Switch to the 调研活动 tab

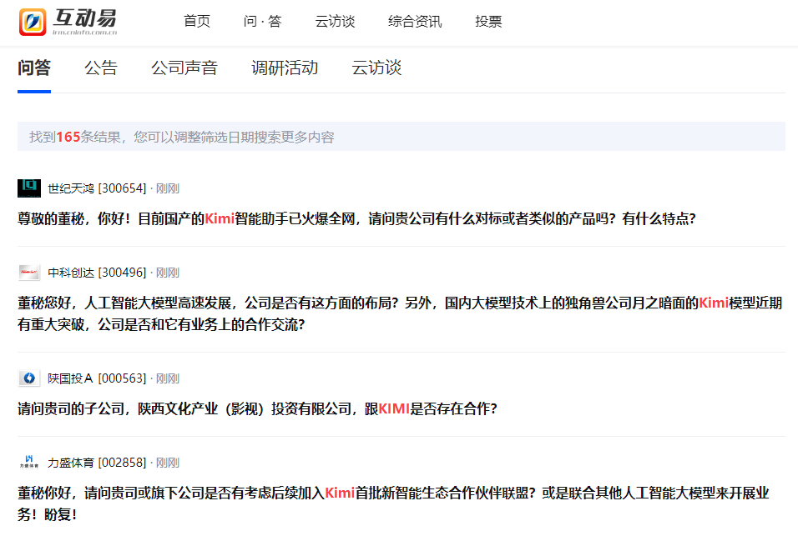click(285, 68)
